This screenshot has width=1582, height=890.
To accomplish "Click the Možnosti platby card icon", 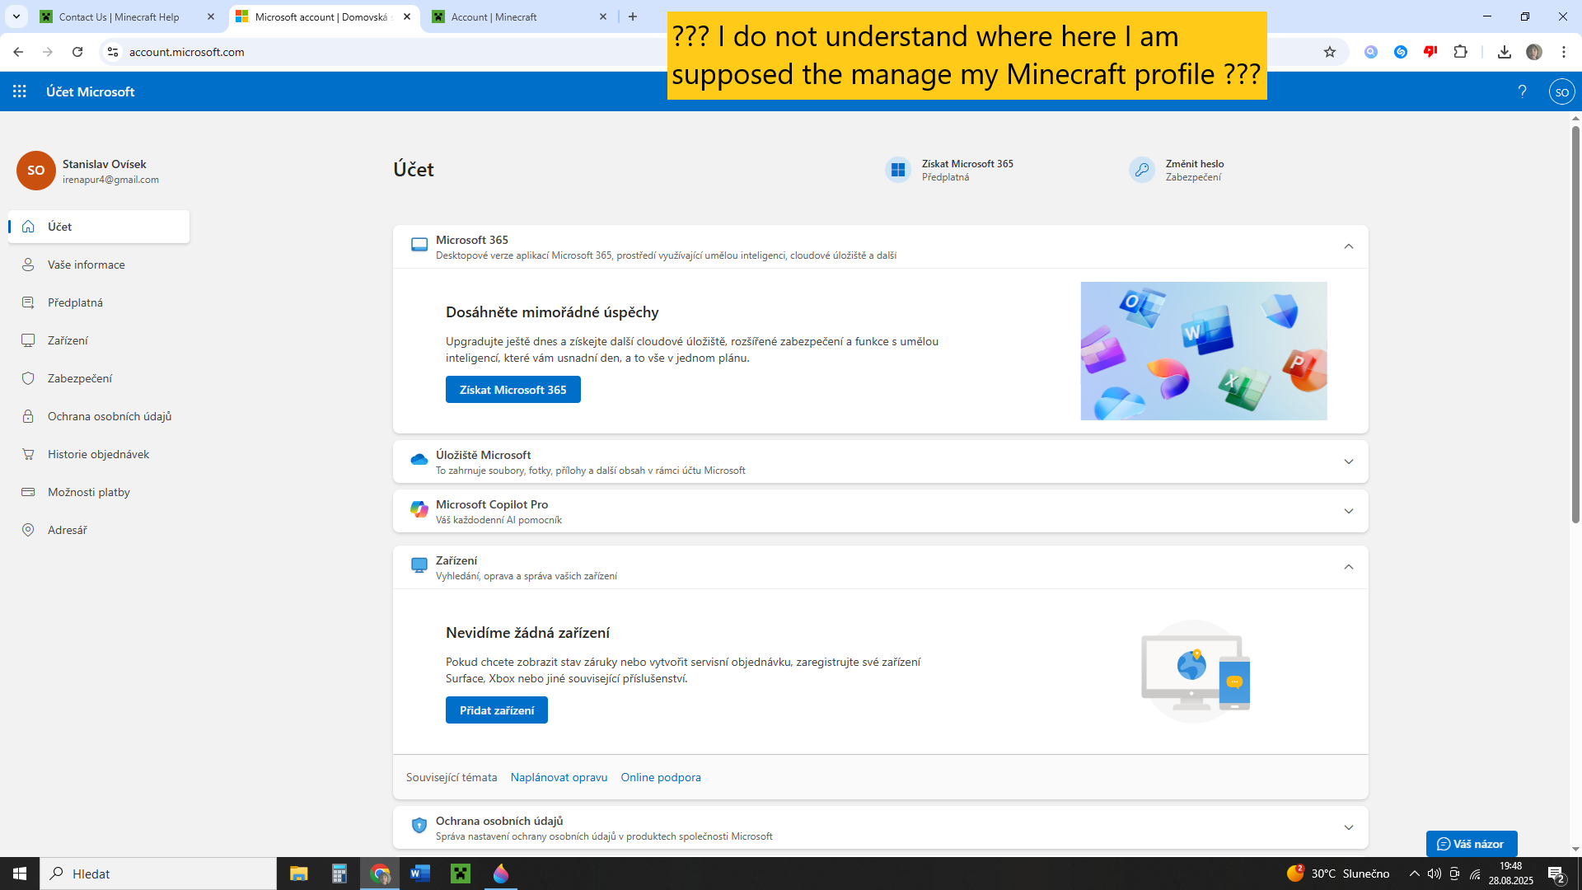I will [x=28, y=492].
